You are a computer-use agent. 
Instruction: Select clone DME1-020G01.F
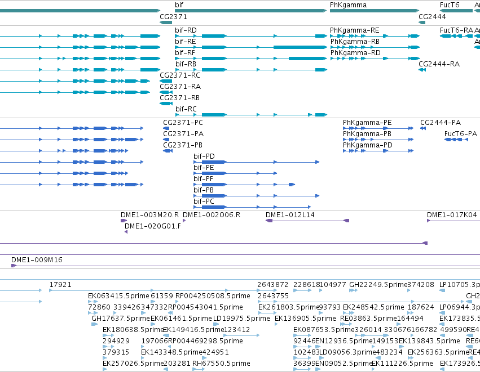tap(126, 232)
